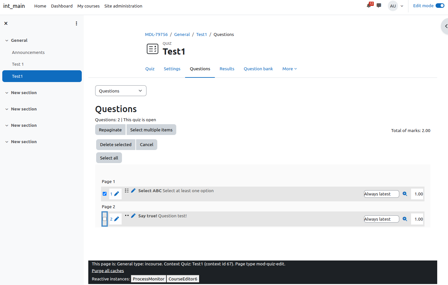
Task: Click Select multiple items button
Action: coord(151,130)
